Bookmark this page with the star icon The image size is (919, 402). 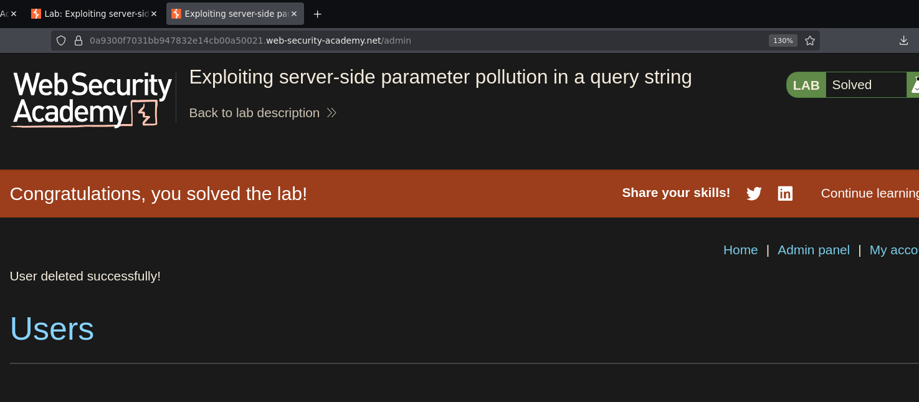coord(810,41)
